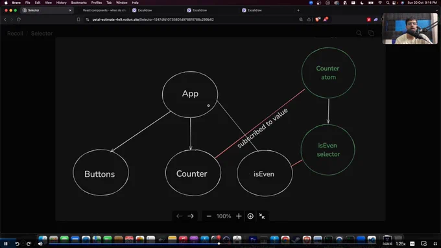This screenshot has height=248, width=441.
Task: Enter fullscreen from video player controls
Action: [435, 243]
